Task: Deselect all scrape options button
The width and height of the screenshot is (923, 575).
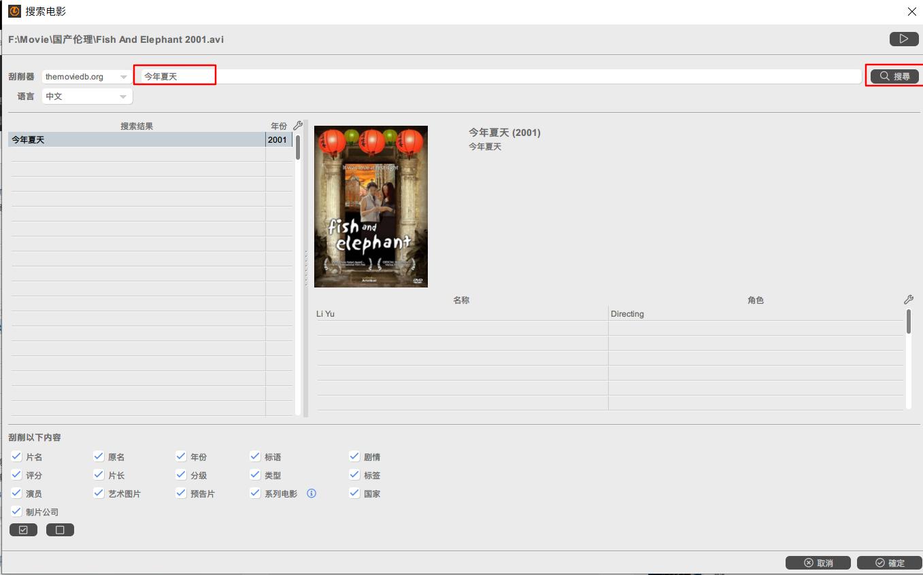Action: tap(60, 530)
